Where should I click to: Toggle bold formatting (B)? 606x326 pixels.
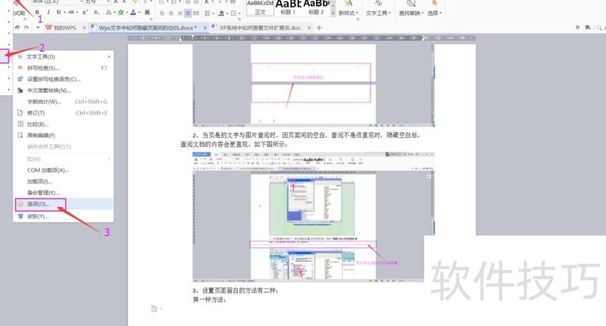click(x=37, y=12)
